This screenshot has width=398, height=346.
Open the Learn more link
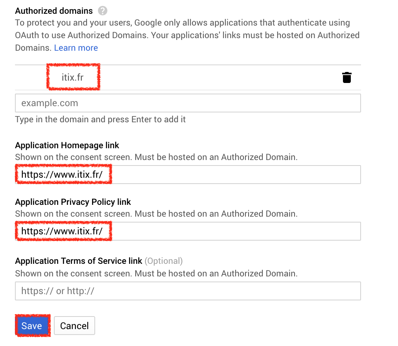pos(76,48)
